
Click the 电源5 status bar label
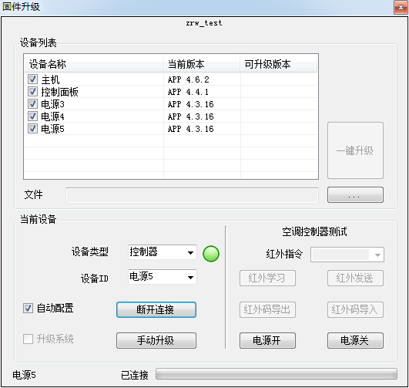click(24, 375)
